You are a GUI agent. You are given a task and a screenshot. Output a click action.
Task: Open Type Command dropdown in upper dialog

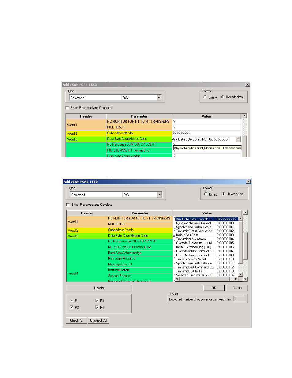point(159,98)
